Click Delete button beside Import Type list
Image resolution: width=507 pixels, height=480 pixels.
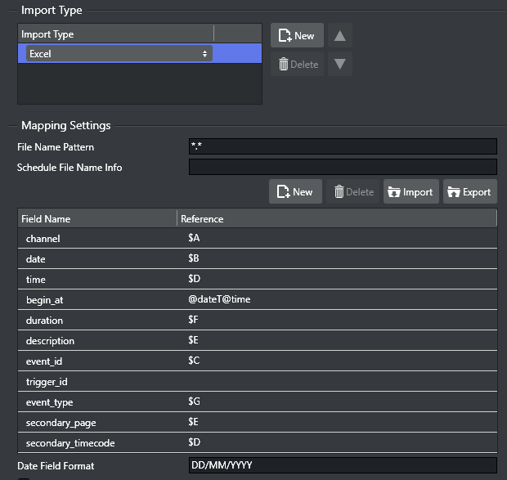[297, 65]
